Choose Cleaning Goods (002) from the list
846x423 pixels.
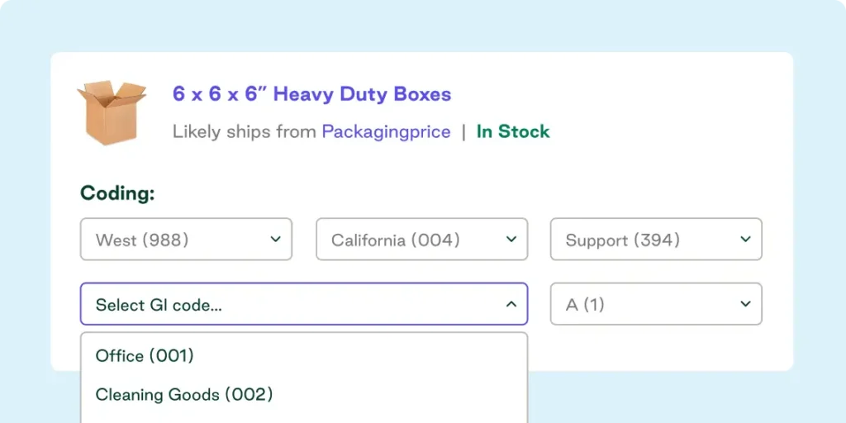pos(183,394)
